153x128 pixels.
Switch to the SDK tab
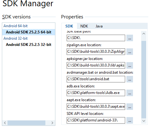[69, 26]
